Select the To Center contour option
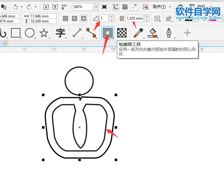 pyautogui.click(x=65, y=18)
